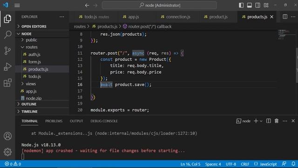The width and height of the screenshot is (298, 168).
Task: Open the Accounts icon in activity bar
Action: pos(7,136)
